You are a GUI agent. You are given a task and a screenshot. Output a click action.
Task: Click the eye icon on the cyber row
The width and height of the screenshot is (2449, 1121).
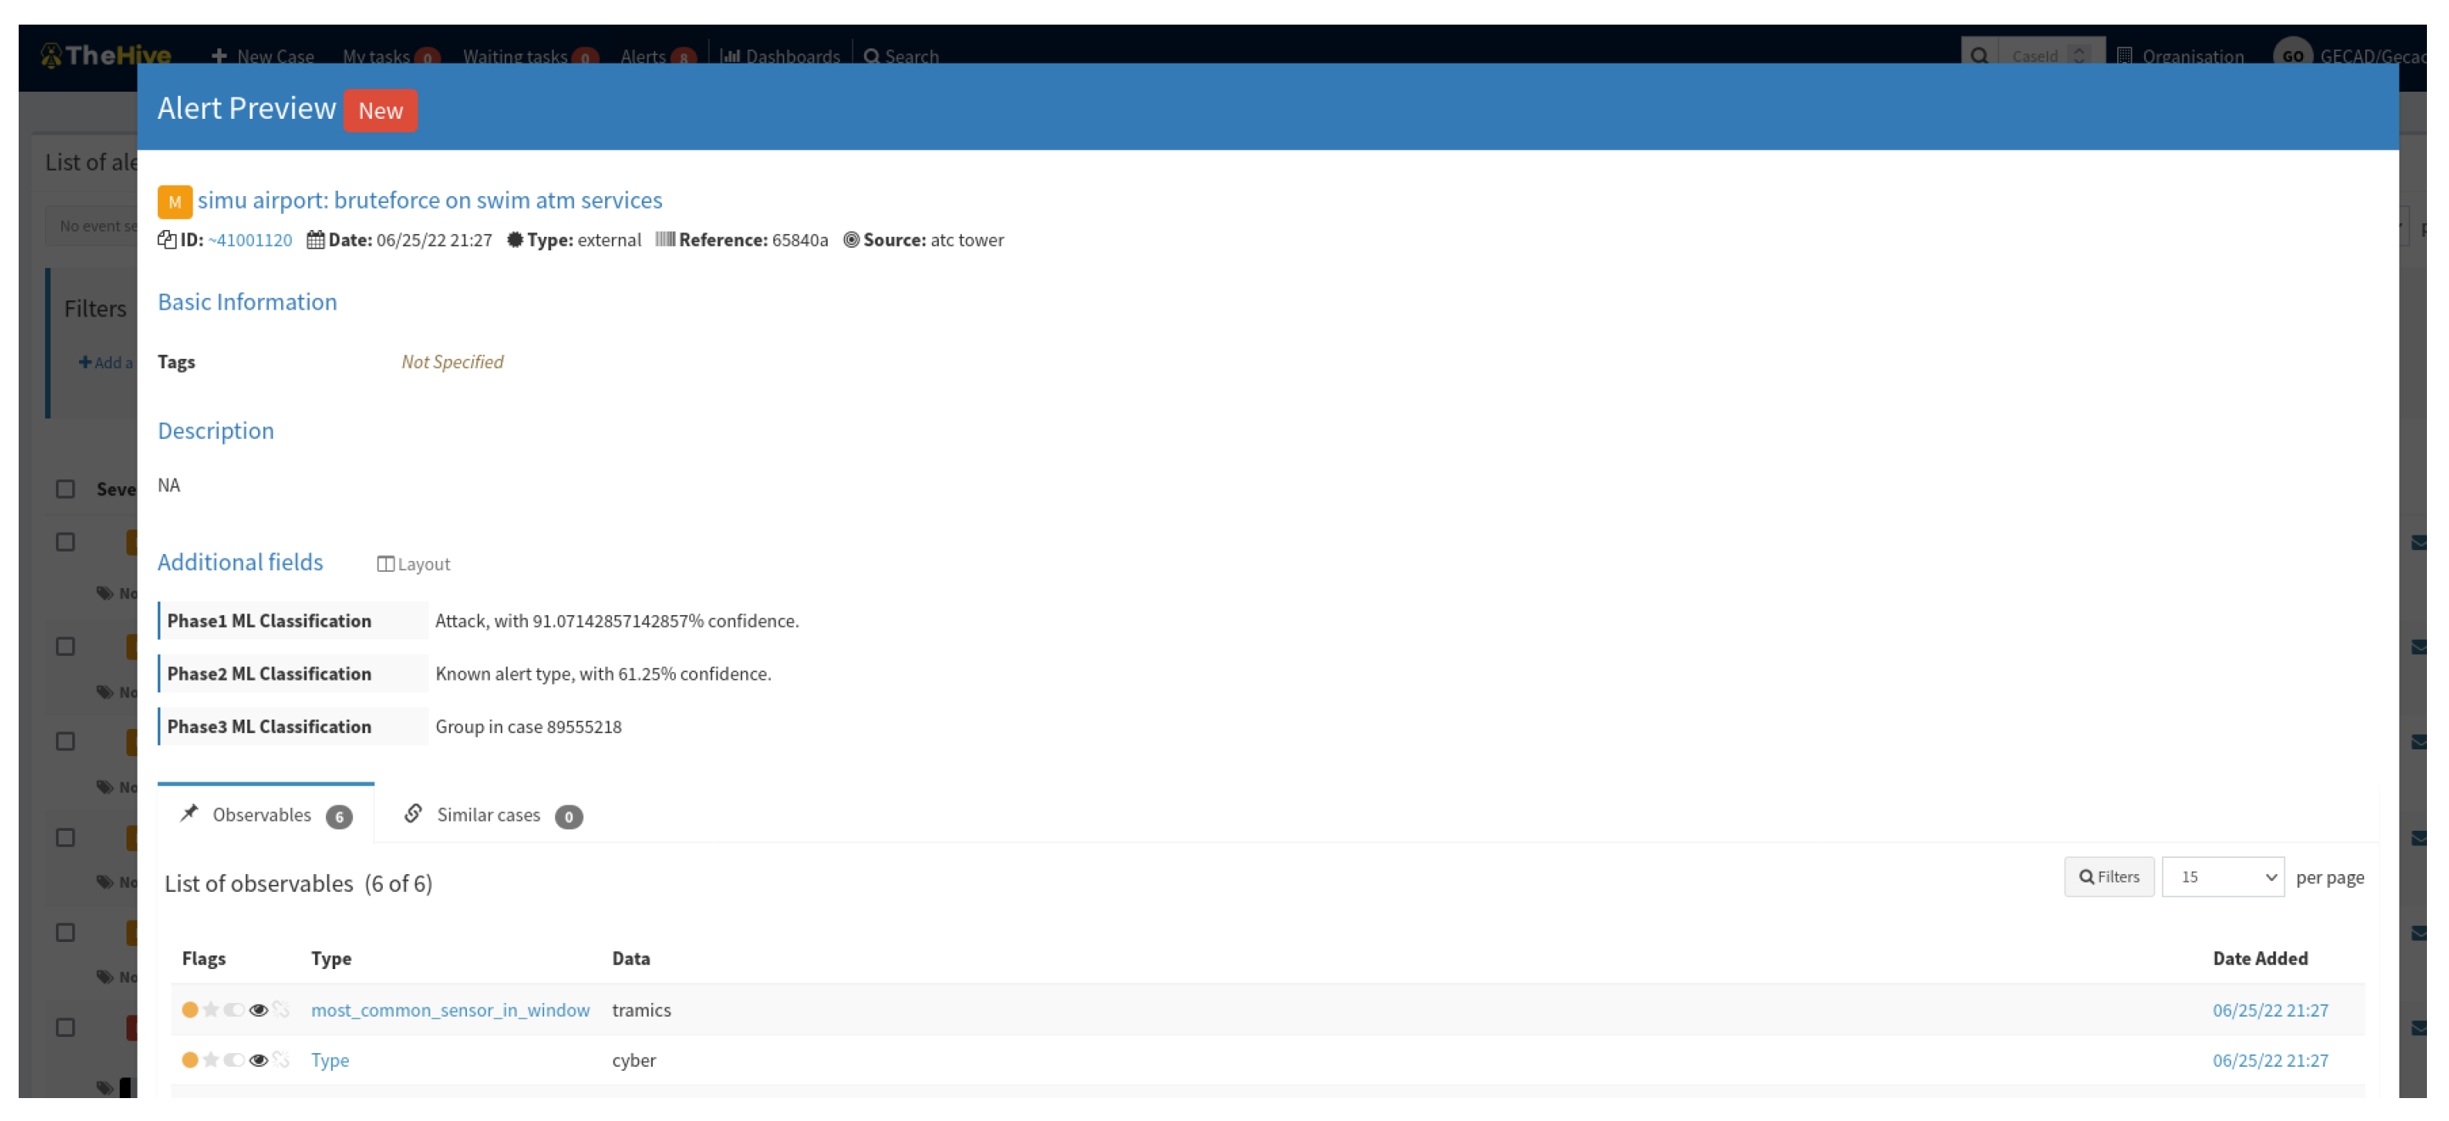(x=258, y=1060)
